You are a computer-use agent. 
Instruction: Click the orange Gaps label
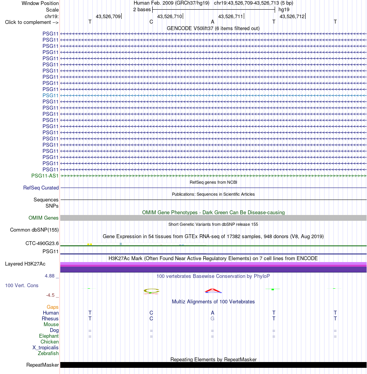click(x=53, y=307)
